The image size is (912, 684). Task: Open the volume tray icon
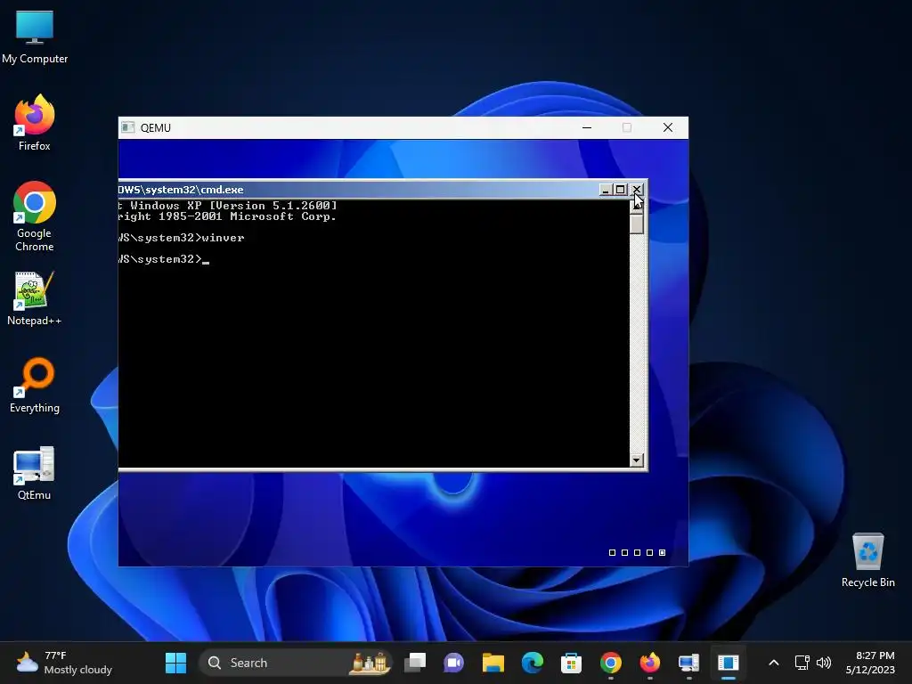coord(824,663)
